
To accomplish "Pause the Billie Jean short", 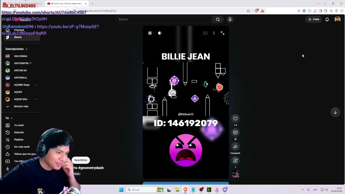I will [x=150, y=33].
